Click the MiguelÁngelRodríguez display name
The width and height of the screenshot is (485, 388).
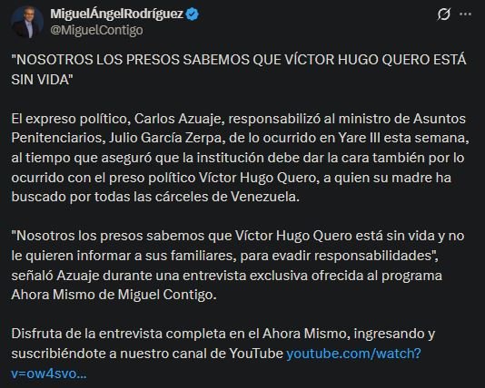[x=116, y=14]
